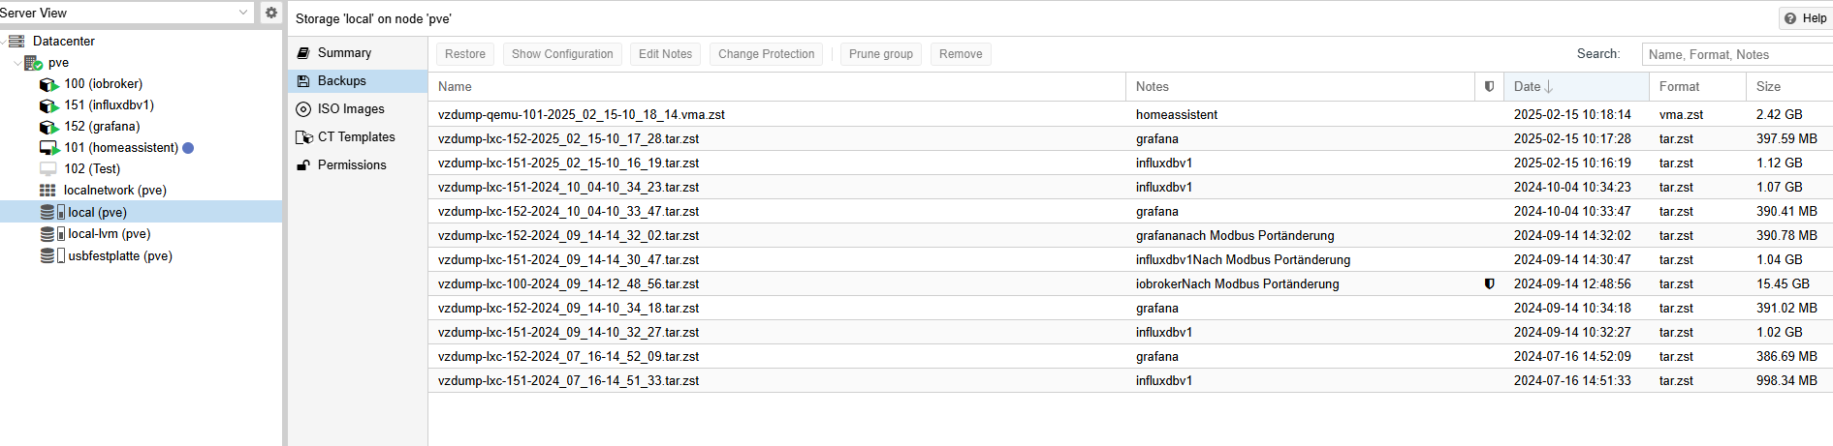Collapse the pve node tree
Image resolution: width=1833 pixels, height=446 pixels.
point(17,63)
